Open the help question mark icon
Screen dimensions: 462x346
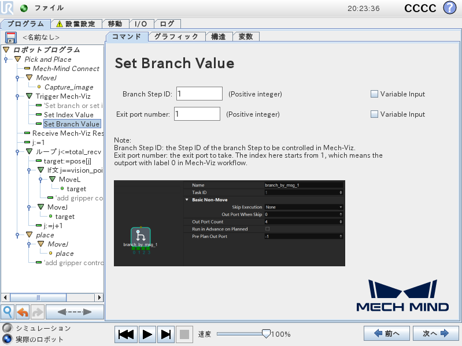[x=450, y=8]
